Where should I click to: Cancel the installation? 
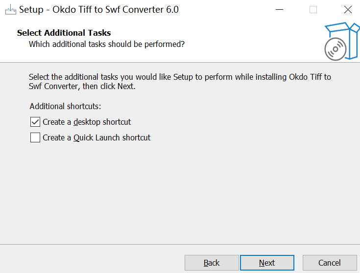click(x=329, y=263)
